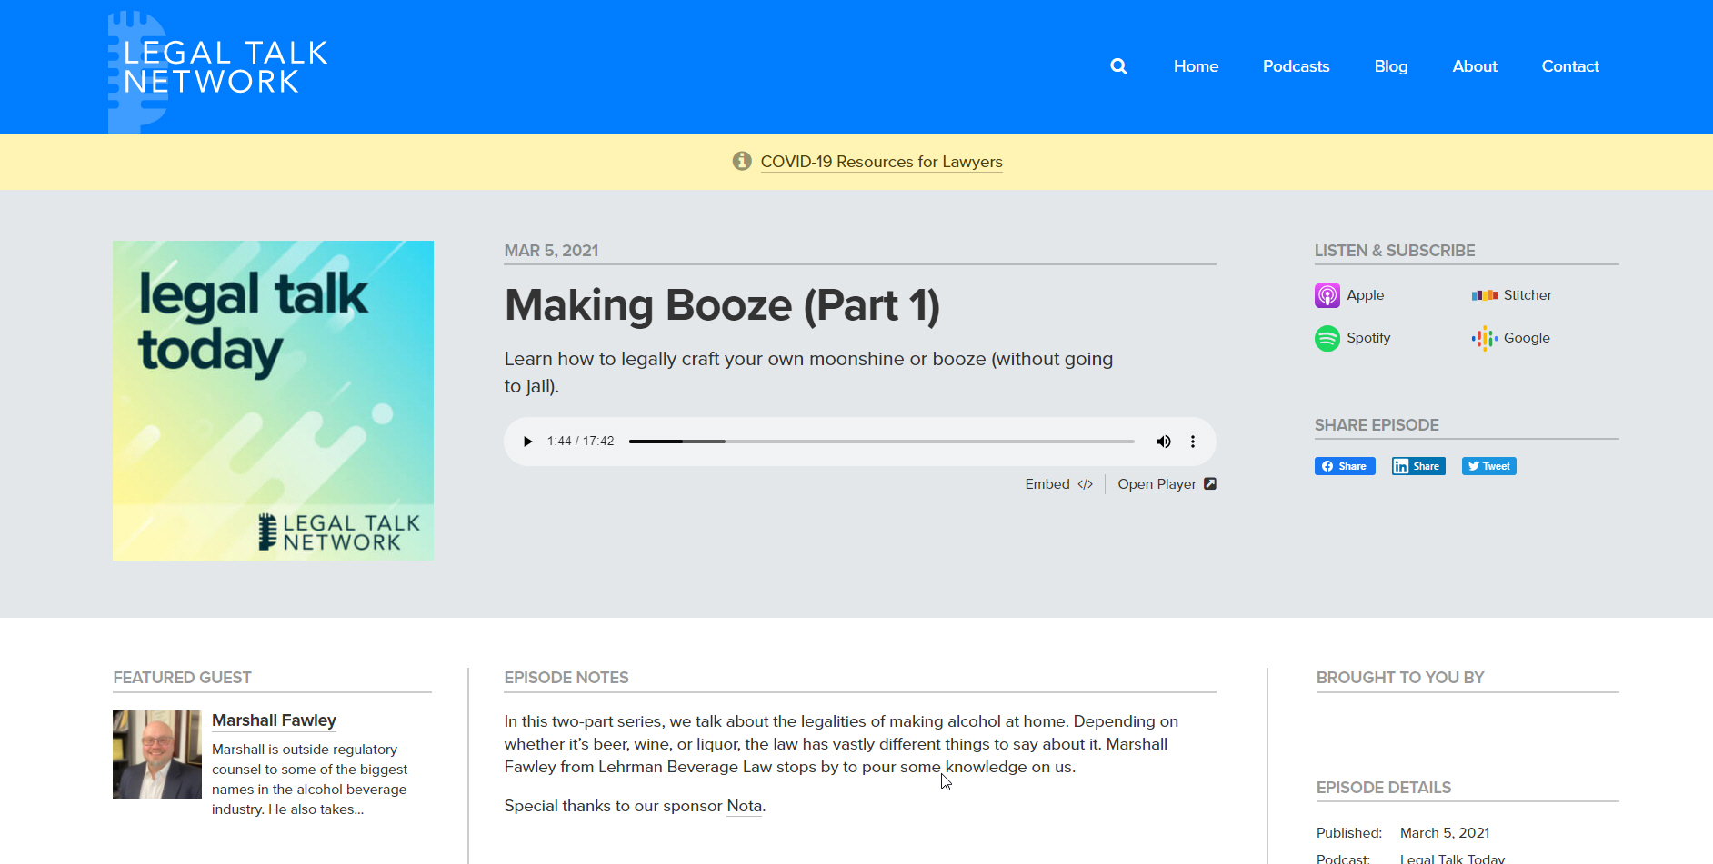Open the site search magnifier icon
The height and width of the screenshot is (864, 1713).
pyautogui.click(x=1118, y=66)
